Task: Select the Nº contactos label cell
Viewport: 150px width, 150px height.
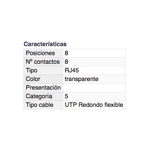Action: click(x=43, y=62)
